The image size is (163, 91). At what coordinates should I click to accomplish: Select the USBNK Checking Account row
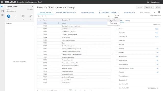74,29
